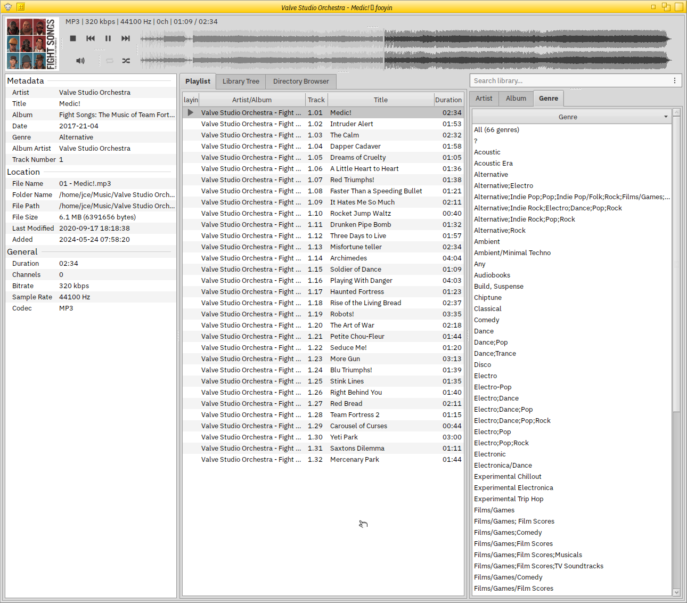The height and width of the screenshot is (603, 687).
Task: Click the yellow pin icon in title bar
Action: 21,7
